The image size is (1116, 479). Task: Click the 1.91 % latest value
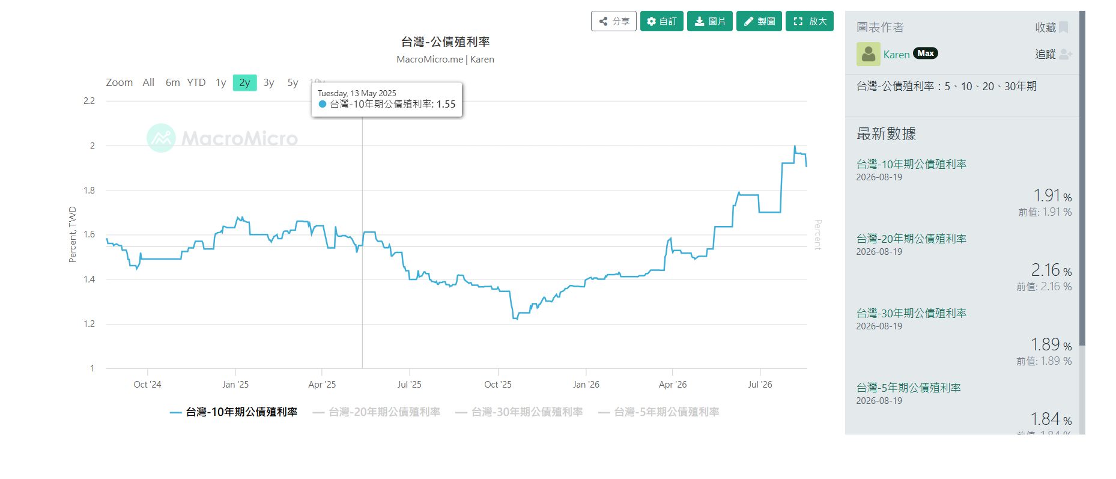coord(1052,195)
